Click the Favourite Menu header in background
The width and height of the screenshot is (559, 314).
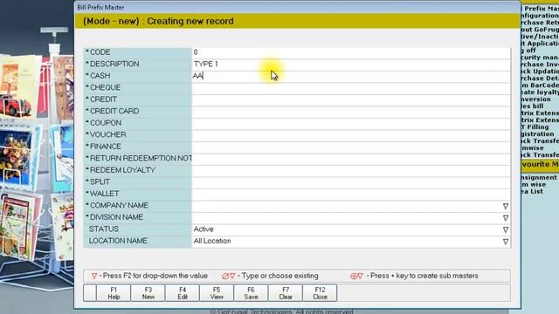(x=540, y=165)
